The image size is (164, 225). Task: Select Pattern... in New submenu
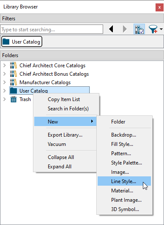click(124, 154)
